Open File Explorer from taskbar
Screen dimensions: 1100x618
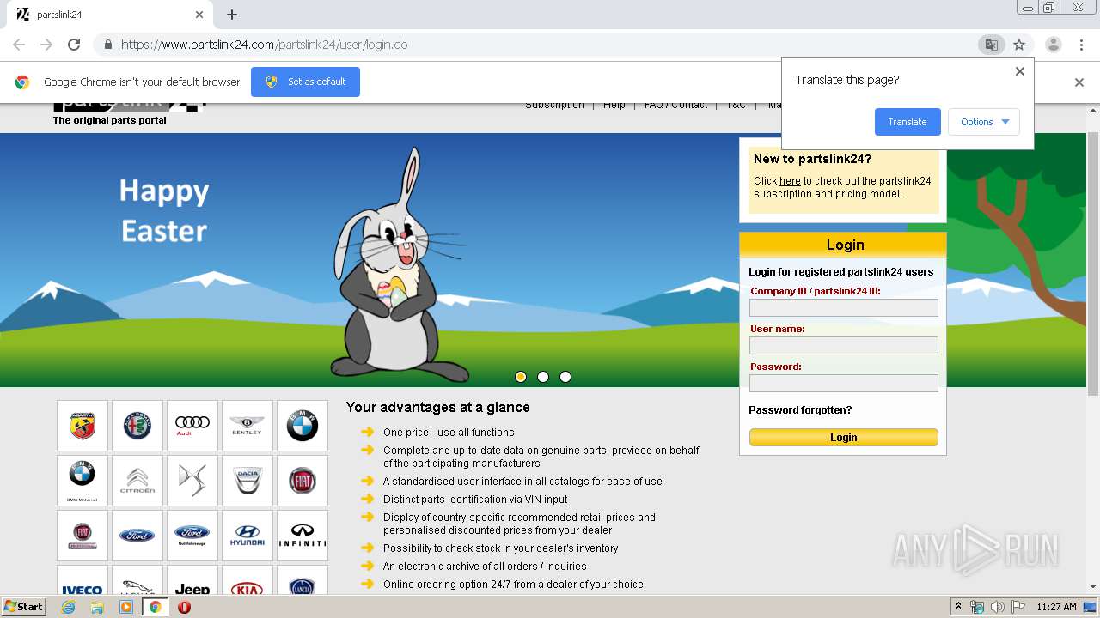pos(97,607)
